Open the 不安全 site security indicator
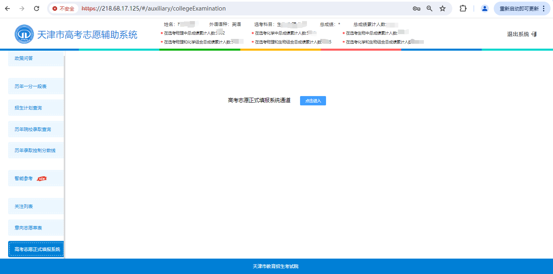 [x=63, y=9]
